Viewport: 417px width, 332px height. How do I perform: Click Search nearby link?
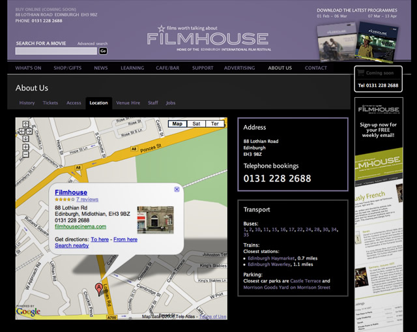[72, 245]
